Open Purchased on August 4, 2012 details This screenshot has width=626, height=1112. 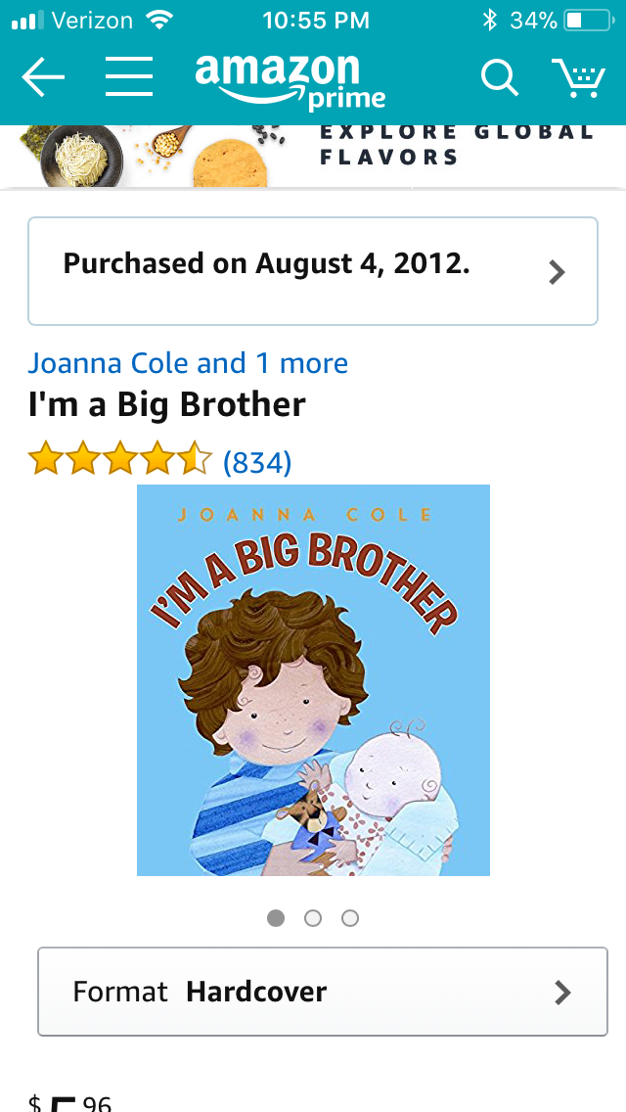[x=313, y=271]
